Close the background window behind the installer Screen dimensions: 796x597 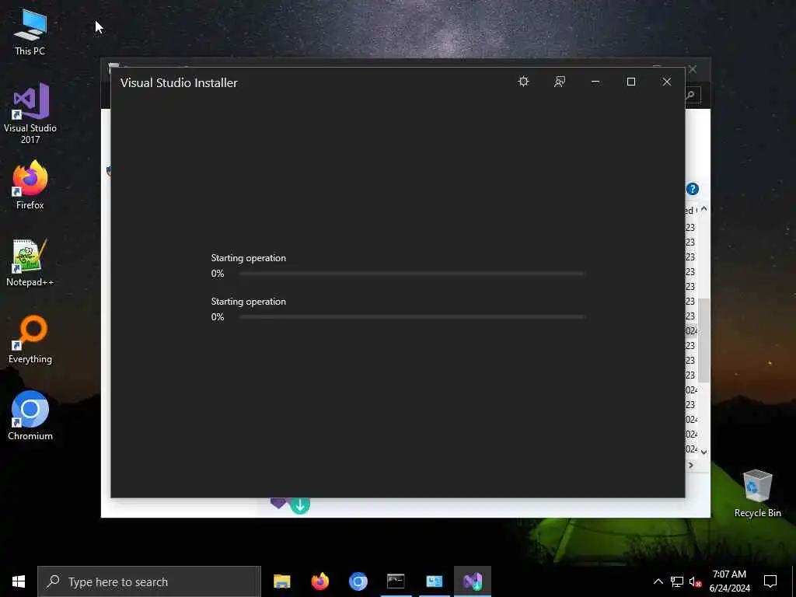point(693,69)
